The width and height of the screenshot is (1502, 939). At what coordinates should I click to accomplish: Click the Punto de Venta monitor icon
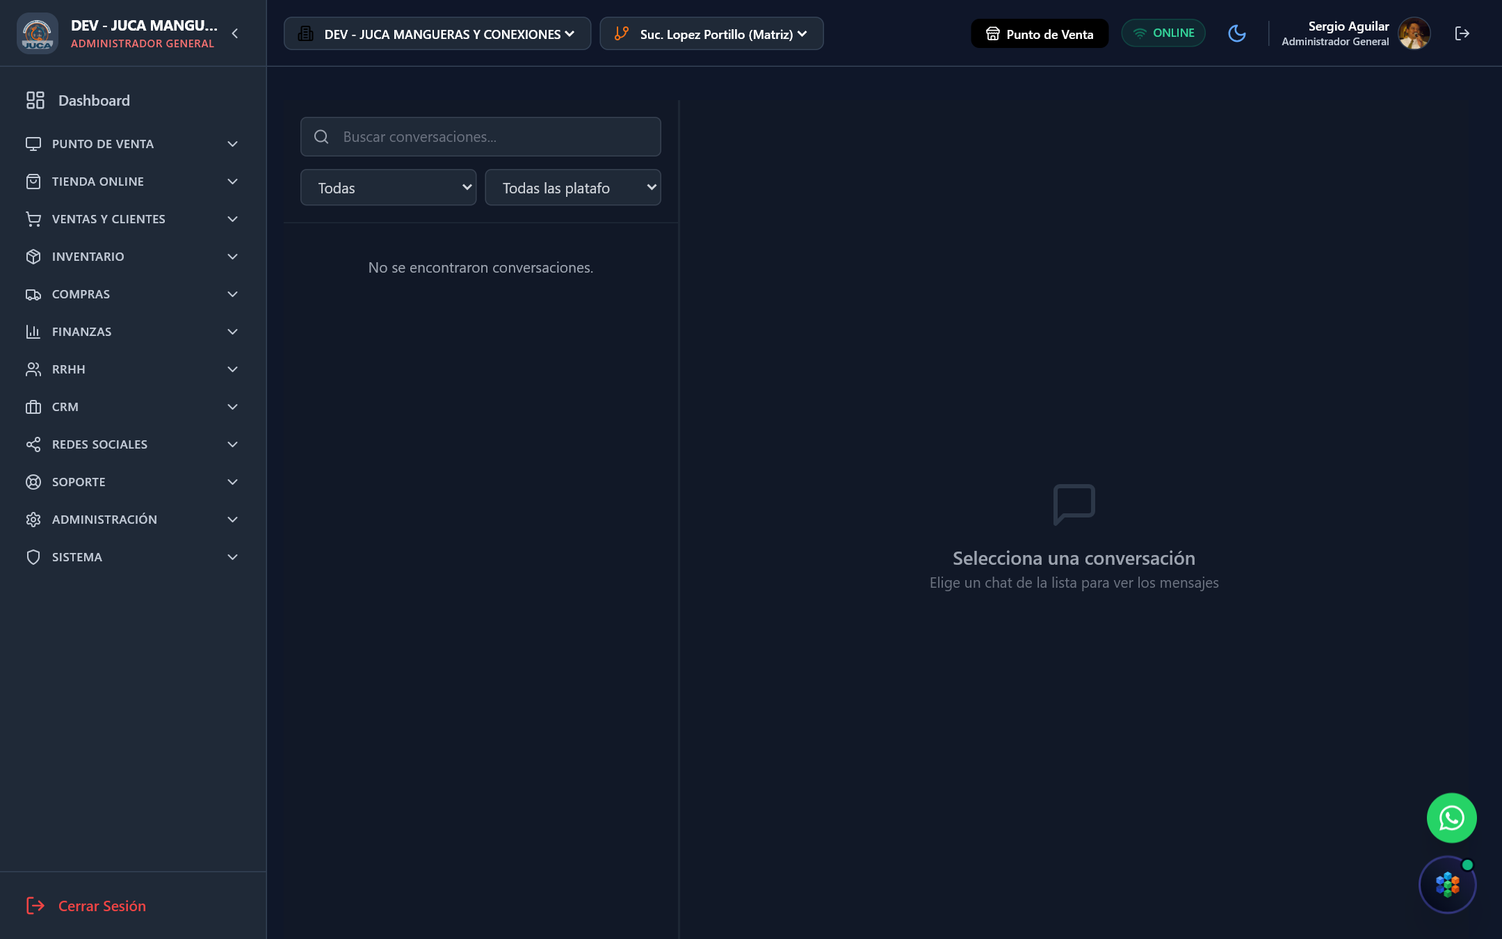(33, 144)
